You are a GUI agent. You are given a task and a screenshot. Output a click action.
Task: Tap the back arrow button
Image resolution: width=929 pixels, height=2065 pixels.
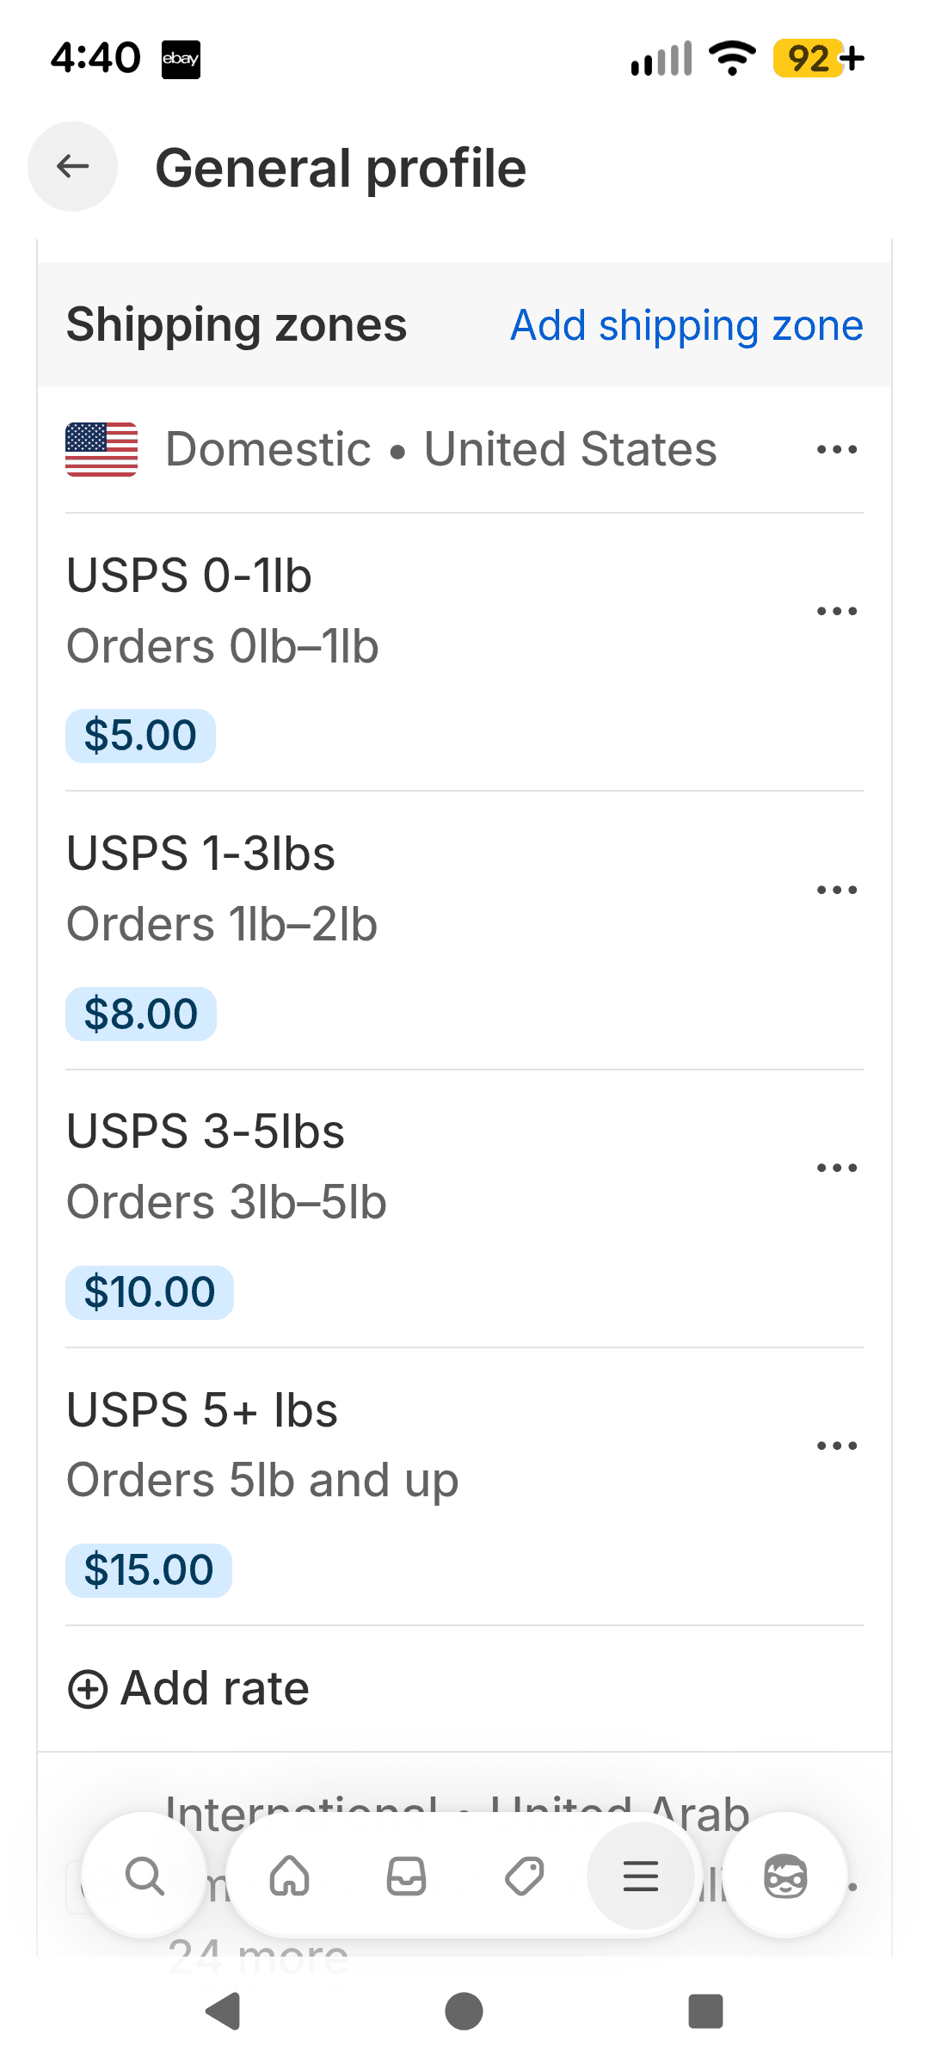73,166
